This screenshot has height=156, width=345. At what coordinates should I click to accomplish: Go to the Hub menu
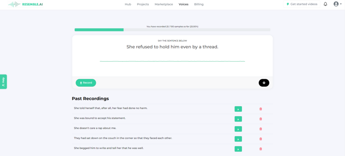128,4
